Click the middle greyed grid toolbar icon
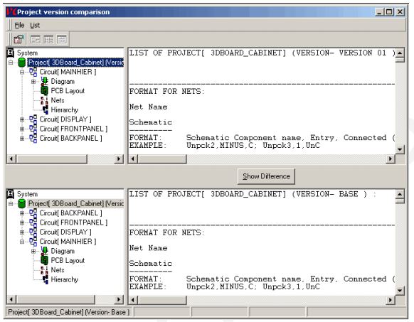The height and width of the screenshot is (322, 414). (48, 40)
